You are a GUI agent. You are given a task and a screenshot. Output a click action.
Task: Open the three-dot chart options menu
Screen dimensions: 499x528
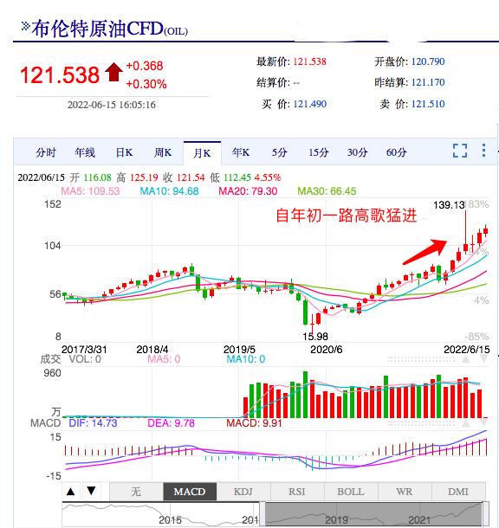[x=483, y=151]
